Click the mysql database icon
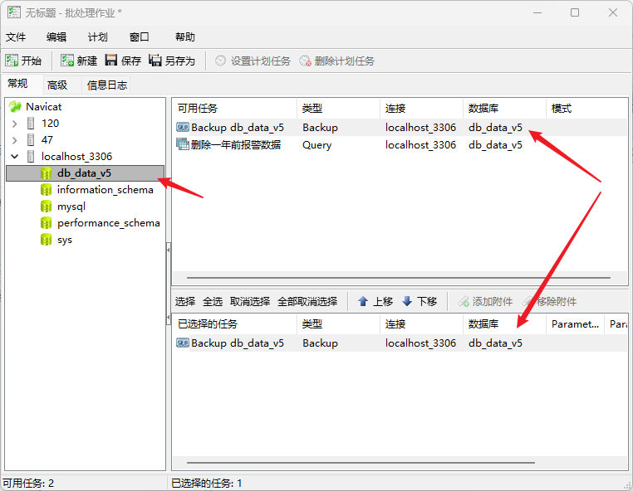This screenshot has height=491, width=633. [x=46, y=207]
